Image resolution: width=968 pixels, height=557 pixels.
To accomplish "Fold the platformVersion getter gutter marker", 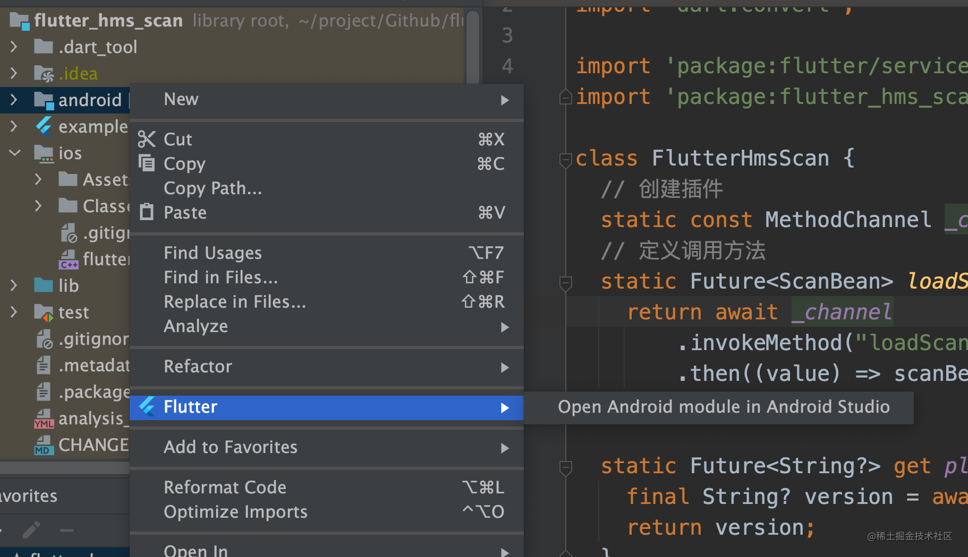I will tap(566, 467).
